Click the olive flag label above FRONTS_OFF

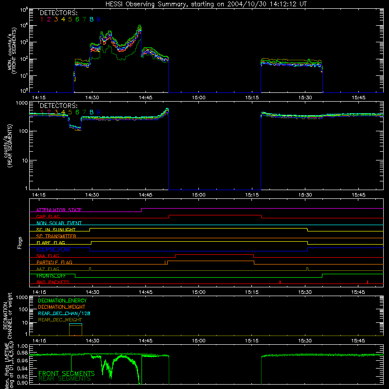(48, 269)
